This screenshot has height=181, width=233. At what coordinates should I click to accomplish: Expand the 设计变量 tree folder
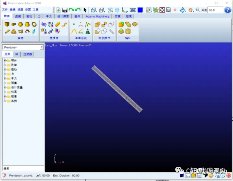tap(5, 87)
